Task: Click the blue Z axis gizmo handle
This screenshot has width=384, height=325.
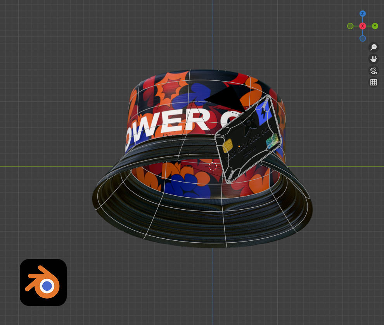Action: (x=362, y=14)
